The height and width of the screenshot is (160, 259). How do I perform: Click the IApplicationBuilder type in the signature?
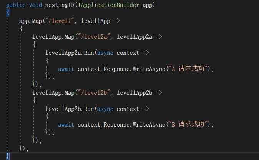pyautogui.click(x=108, y=5)
